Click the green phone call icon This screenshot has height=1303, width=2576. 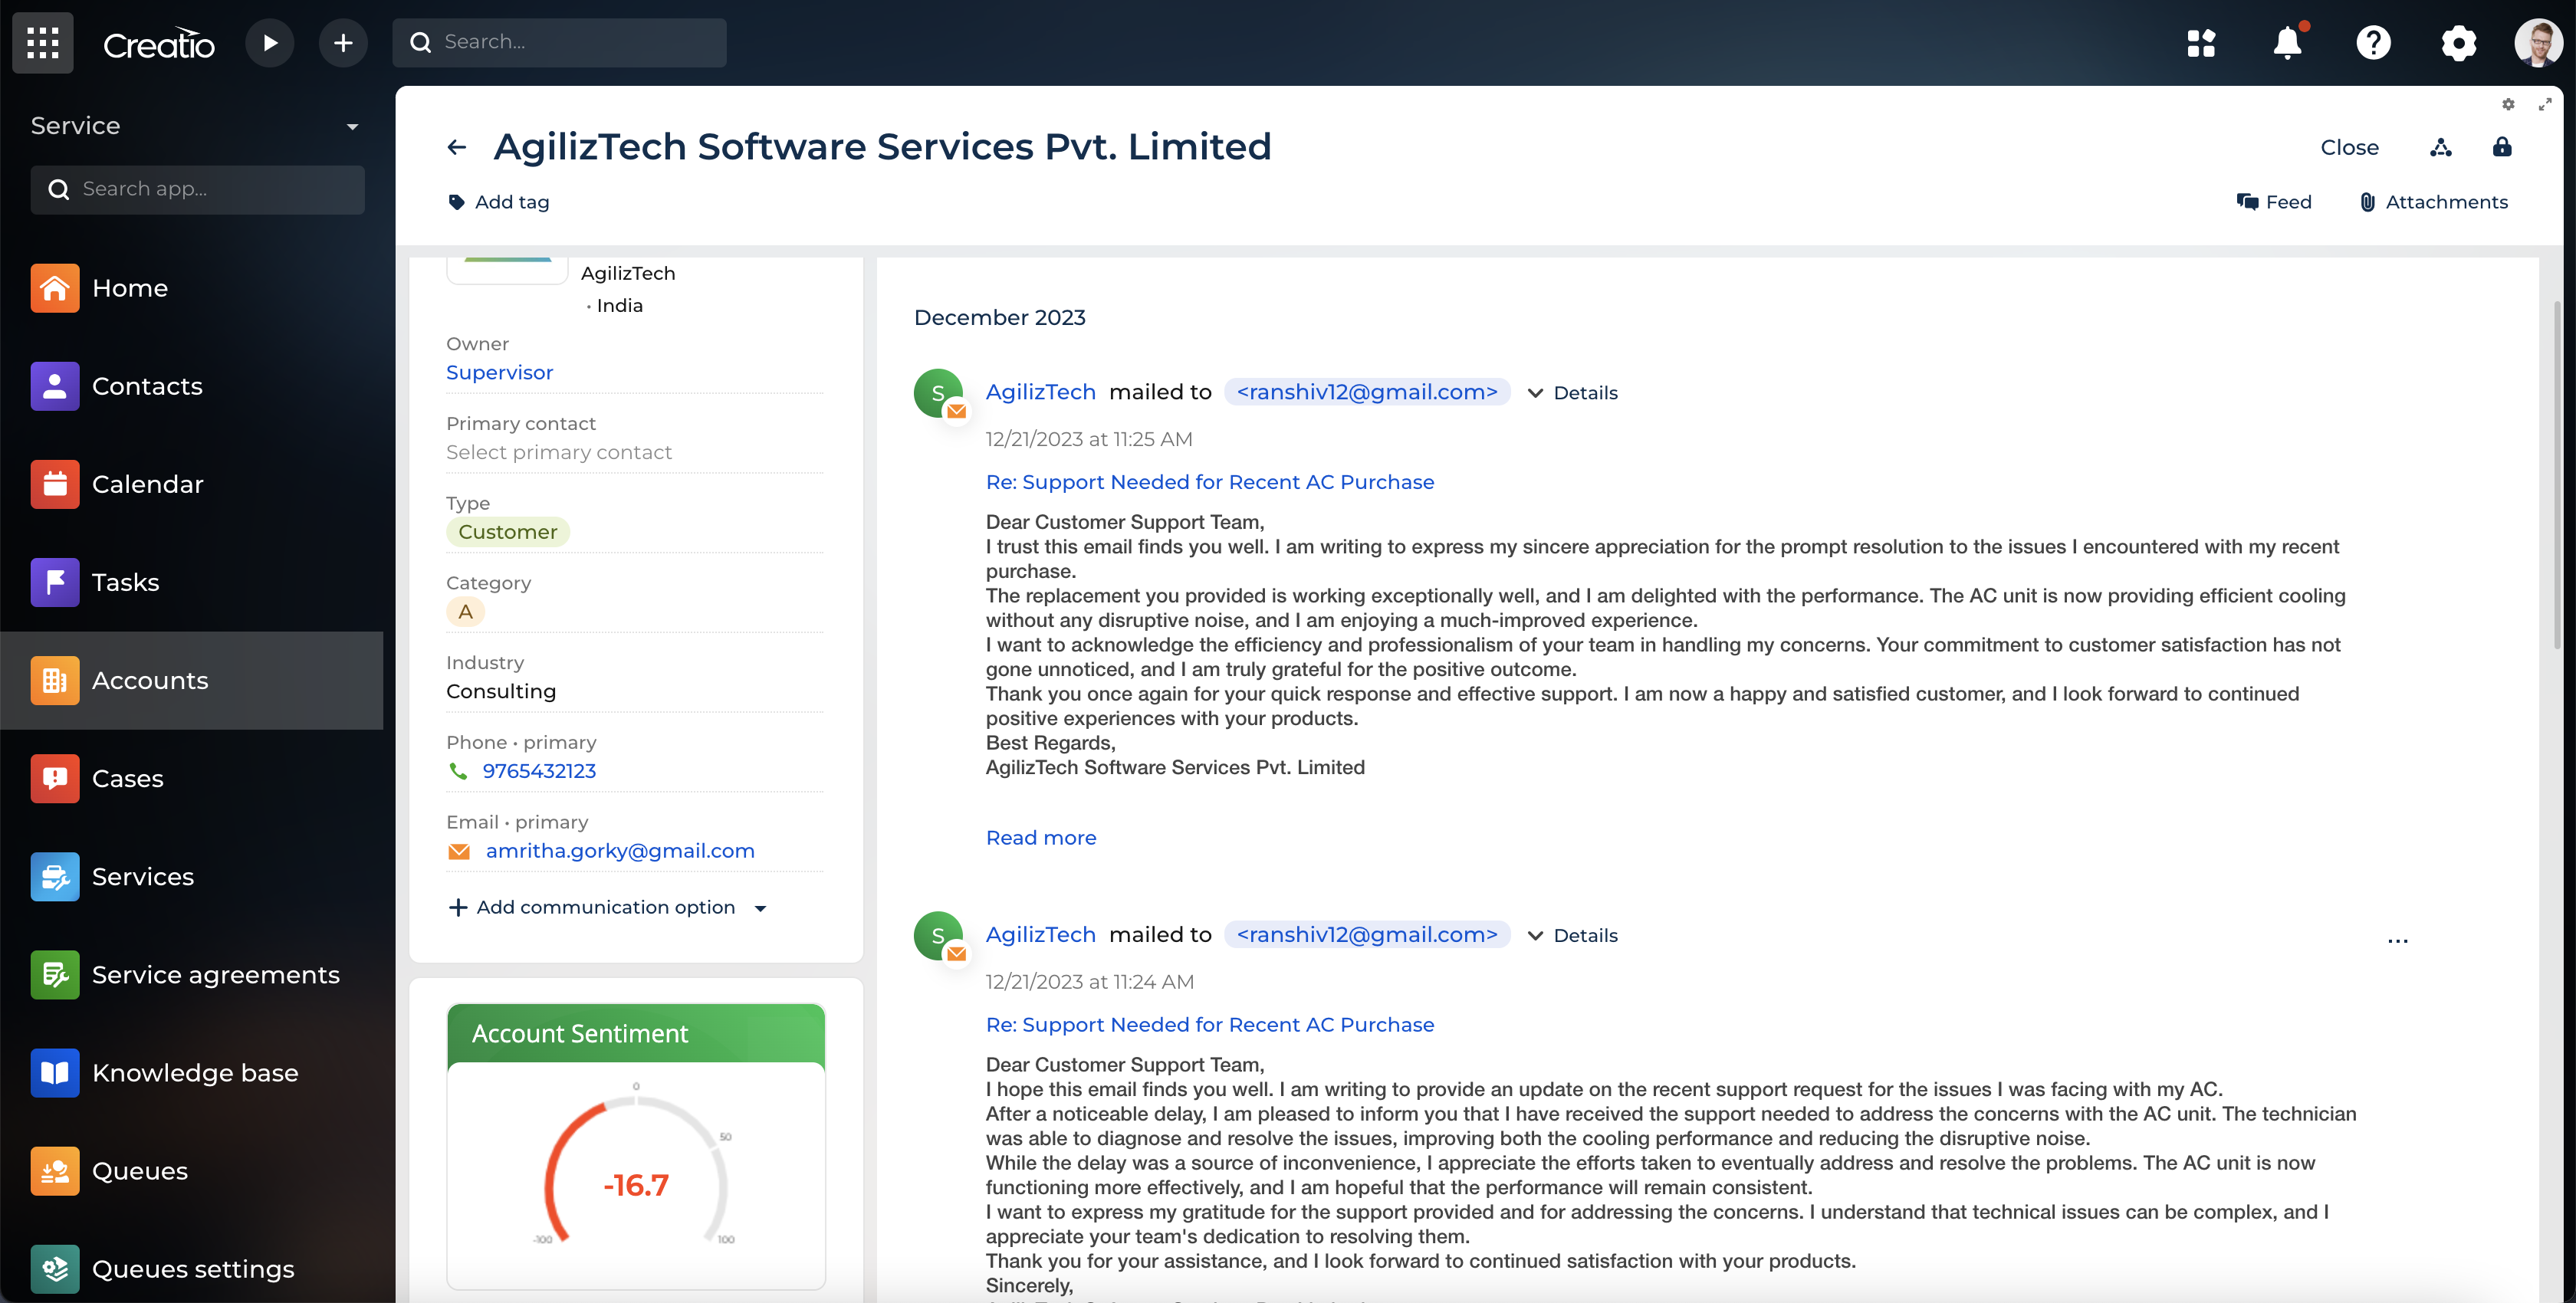click(458, 771)
